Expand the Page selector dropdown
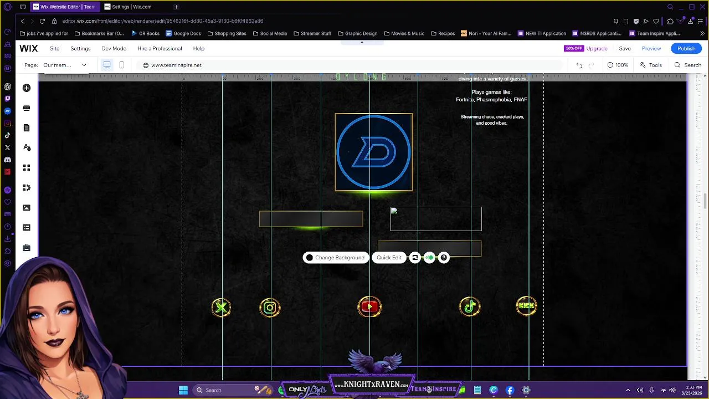The image size is (709, 399). [x=65, y=65]
